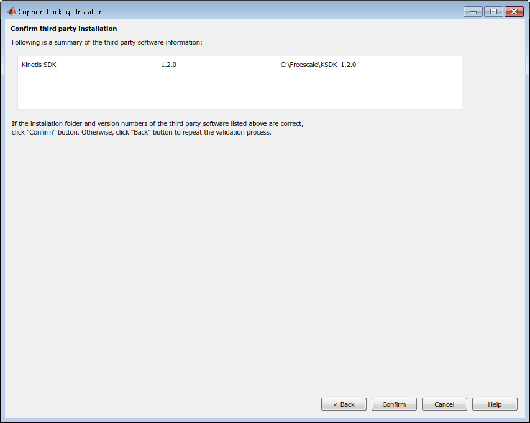
Task: Click the 'Confirm third party installation' heading
Action: pyautogui.click(x=63, y=29)
